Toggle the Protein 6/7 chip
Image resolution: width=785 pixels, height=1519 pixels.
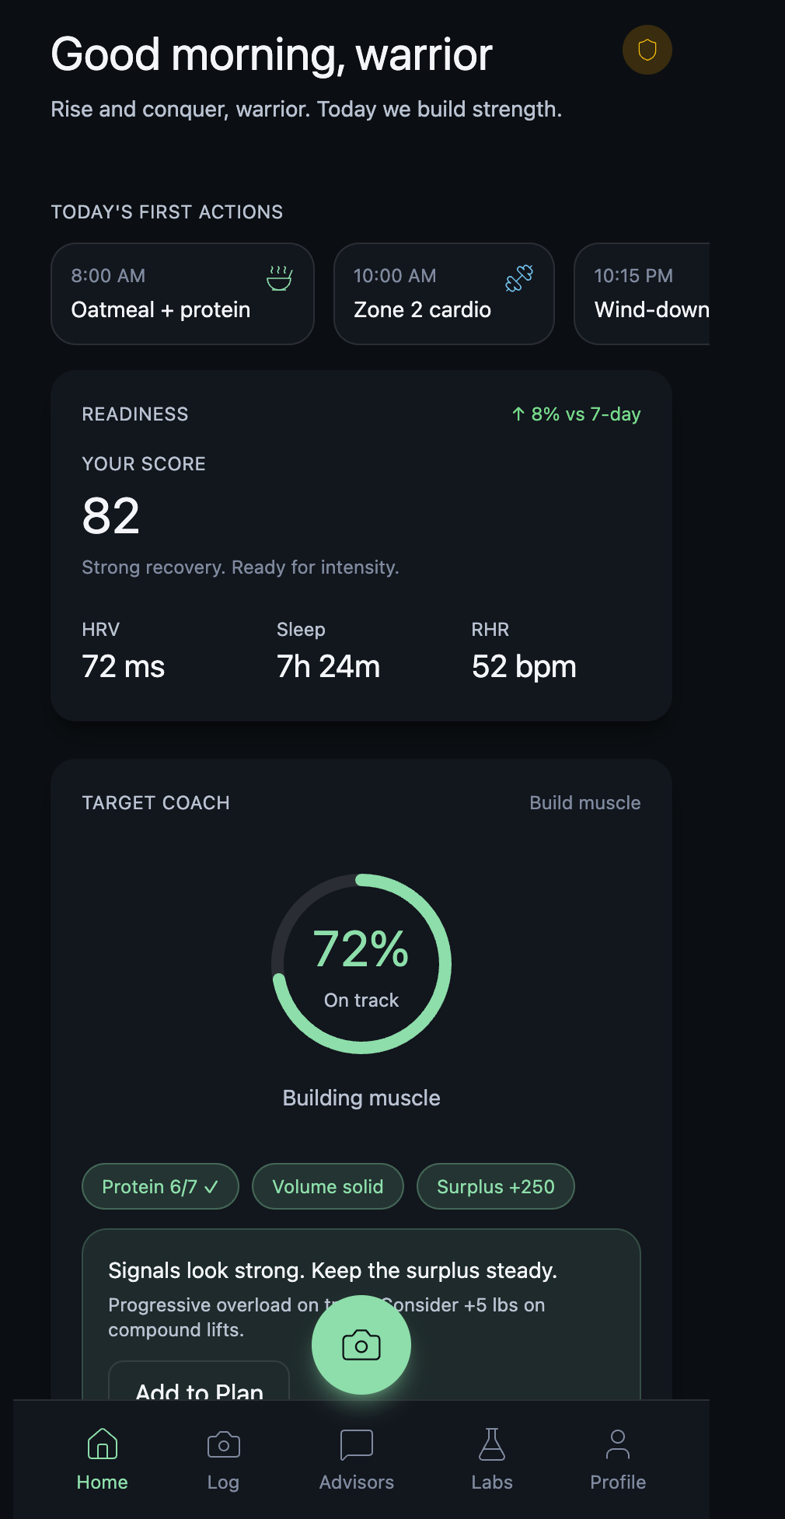point(160,1186)
